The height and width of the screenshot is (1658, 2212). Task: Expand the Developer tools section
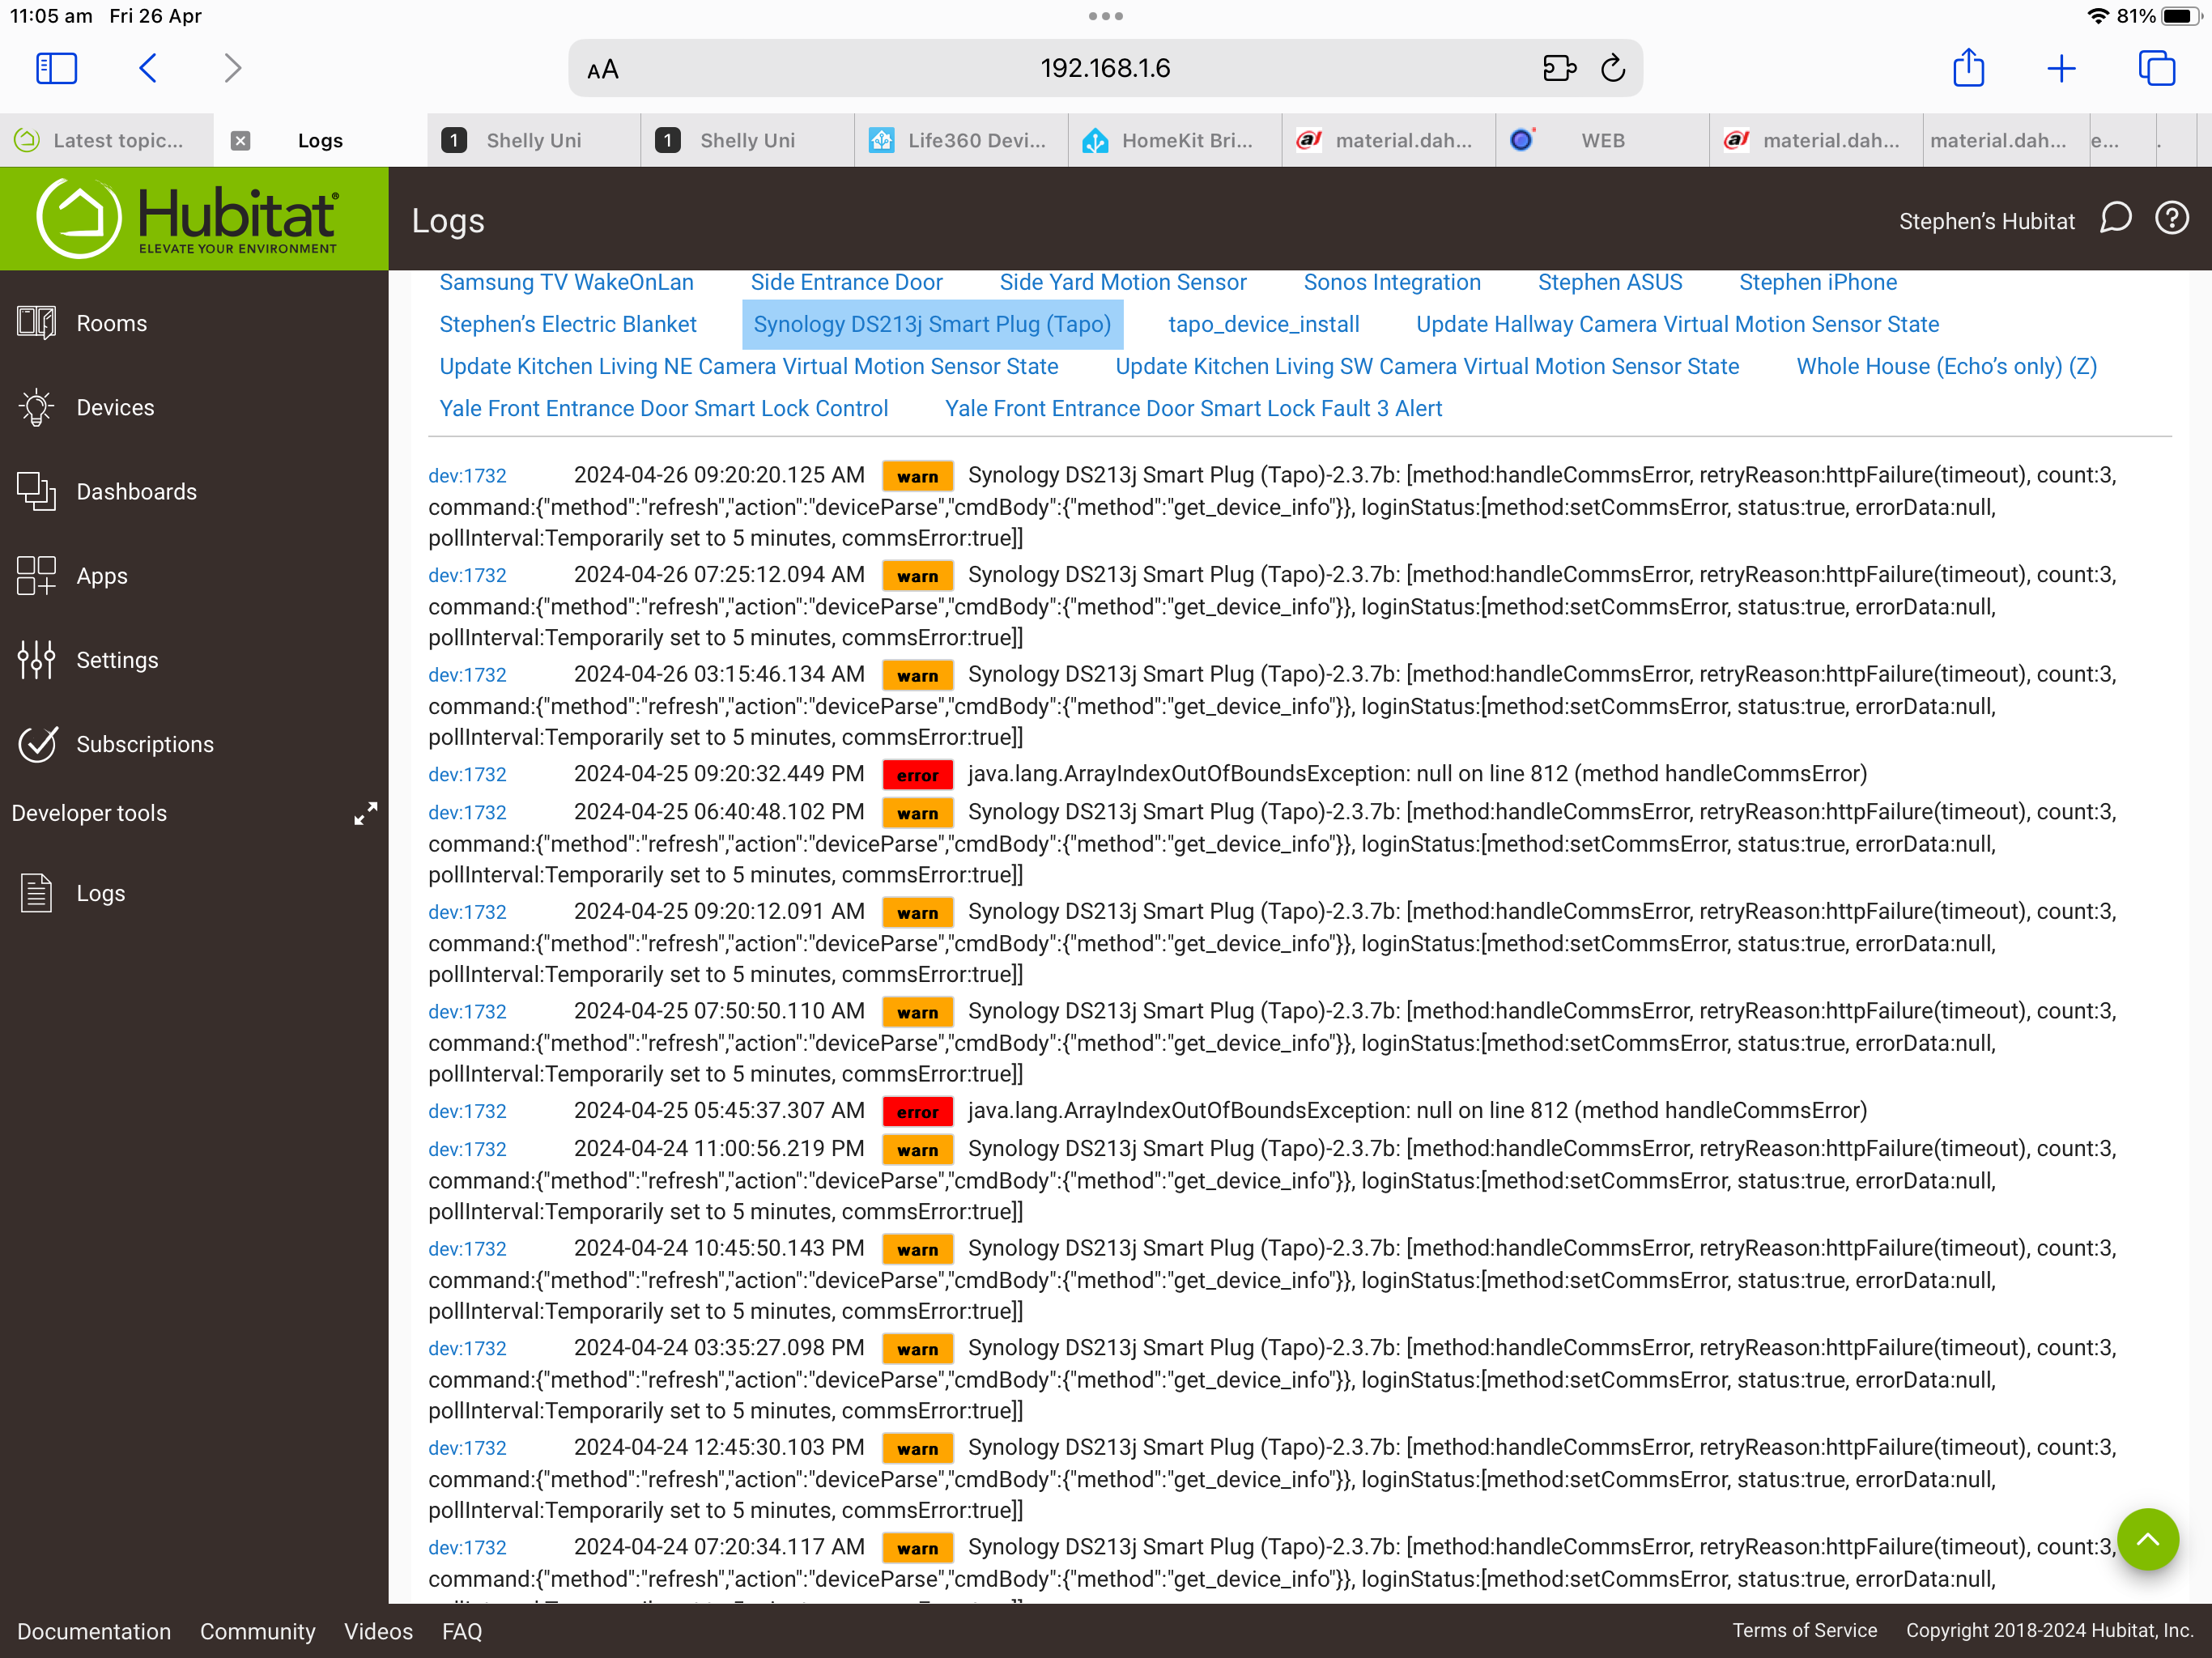point(365,813)
